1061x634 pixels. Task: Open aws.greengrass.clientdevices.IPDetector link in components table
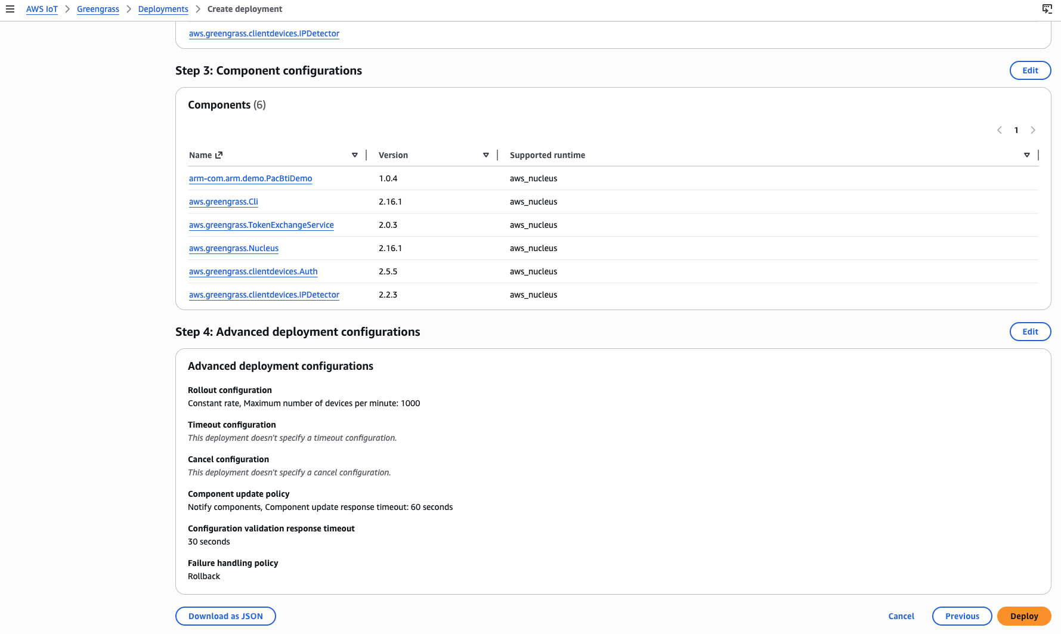click(264, 295)
